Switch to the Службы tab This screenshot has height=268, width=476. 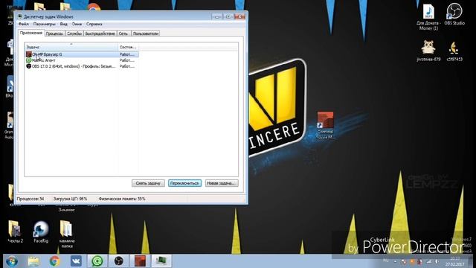(74, 33)
